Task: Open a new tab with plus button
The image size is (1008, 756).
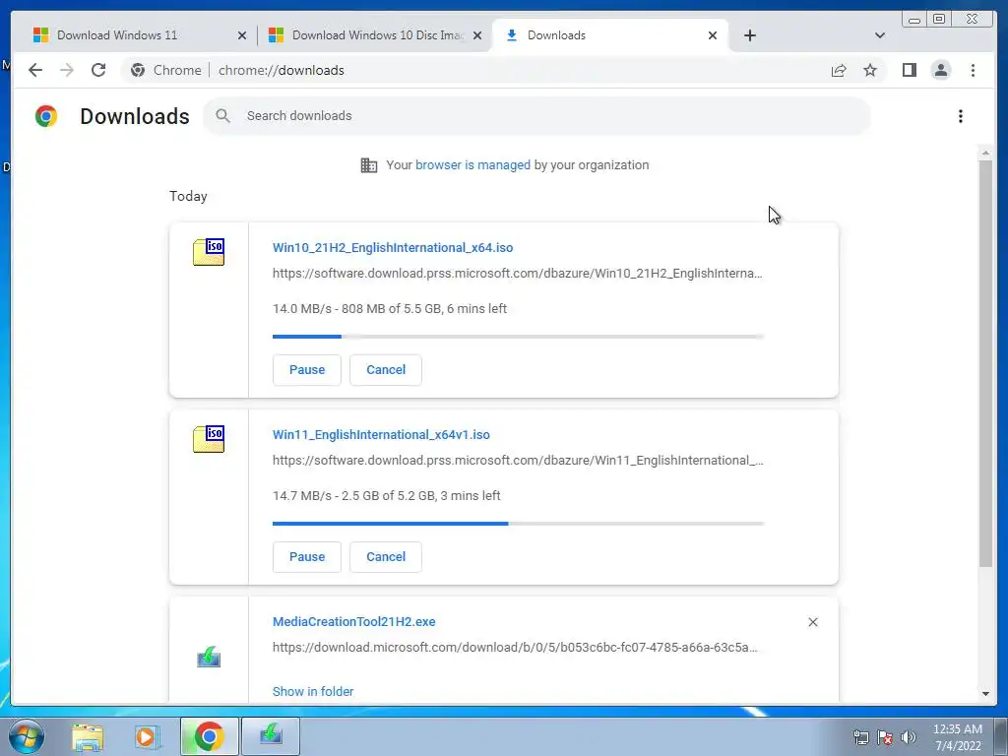Action: pyautogui.click(x=749, y=35)
